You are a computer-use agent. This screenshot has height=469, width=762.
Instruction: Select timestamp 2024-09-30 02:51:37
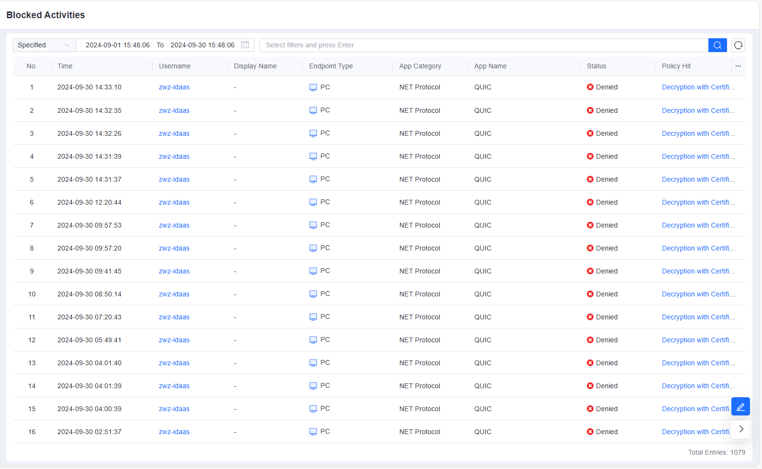(90, 432)
